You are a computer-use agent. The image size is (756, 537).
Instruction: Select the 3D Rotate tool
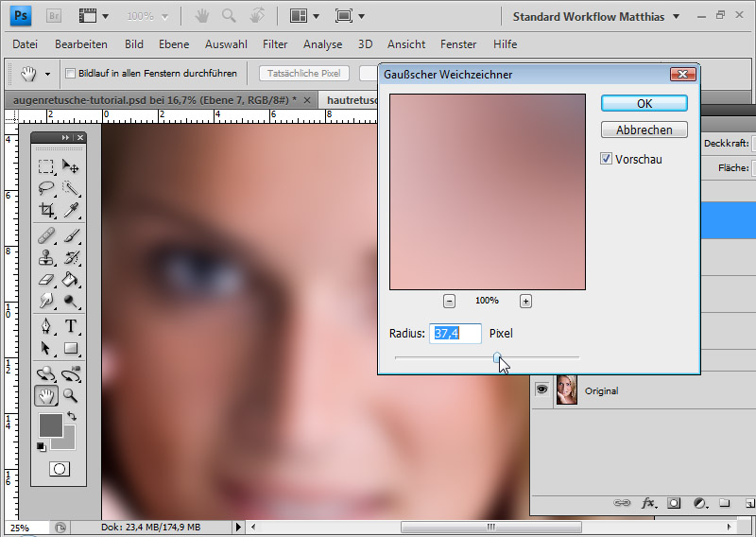tap(45, 374)
